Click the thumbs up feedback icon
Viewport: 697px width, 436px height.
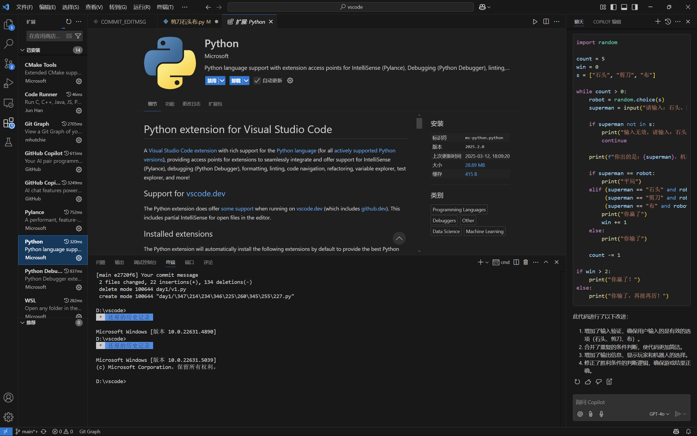click(588, 382)
